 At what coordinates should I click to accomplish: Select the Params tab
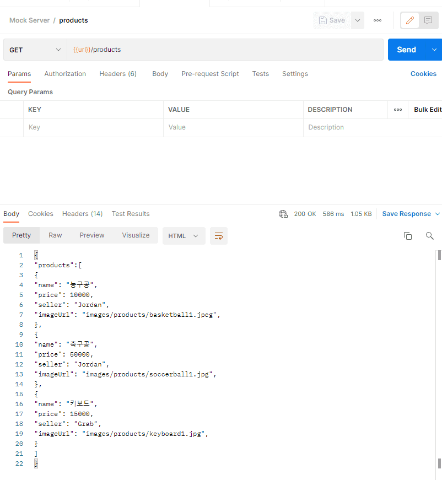[x=19, y=74]
